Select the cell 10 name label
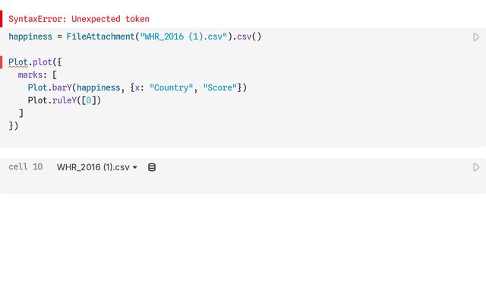 [25, 167]
